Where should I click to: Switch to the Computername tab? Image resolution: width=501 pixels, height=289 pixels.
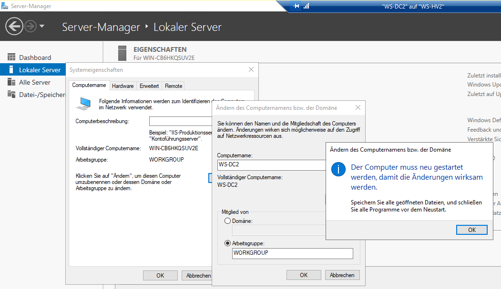tap(89, 85)
